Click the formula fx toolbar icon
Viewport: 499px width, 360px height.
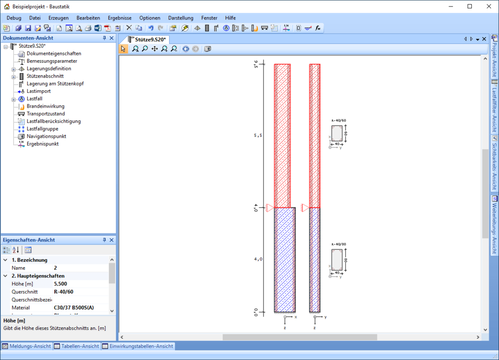coord(318,28)
